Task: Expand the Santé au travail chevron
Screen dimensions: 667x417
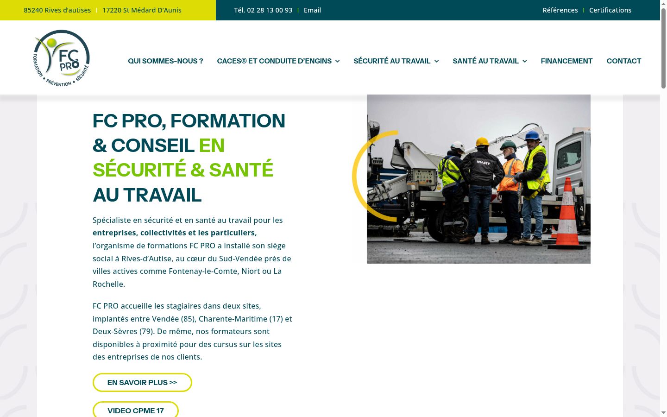Action: click(524, 61)
